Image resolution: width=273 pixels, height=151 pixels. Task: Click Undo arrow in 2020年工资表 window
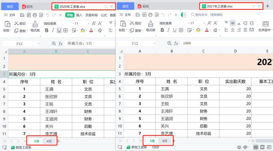tap(47, 15)
